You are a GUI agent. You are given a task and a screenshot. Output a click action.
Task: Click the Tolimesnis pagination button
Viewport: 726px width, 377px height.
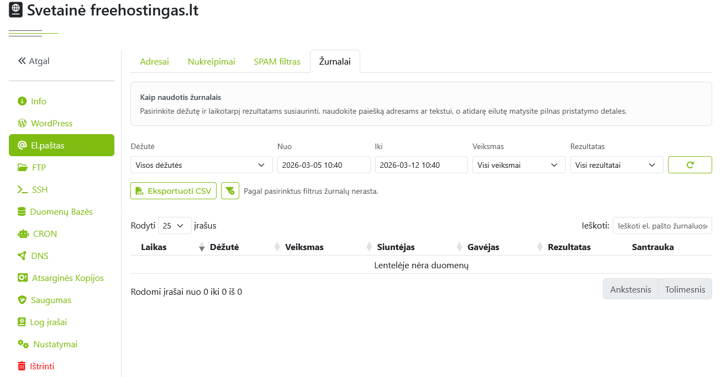[x=685, y=289]
